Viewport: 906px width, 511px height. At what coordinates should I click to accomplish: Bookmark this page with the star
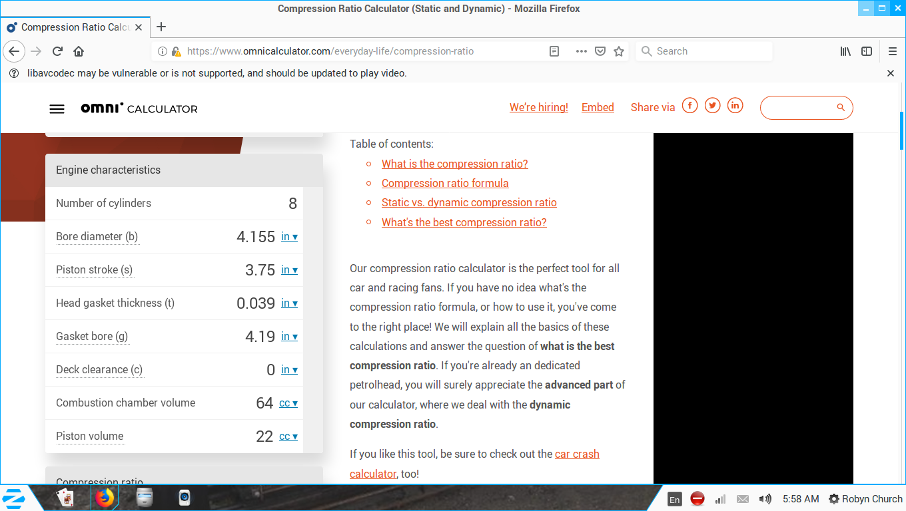(x=619, y=51)
